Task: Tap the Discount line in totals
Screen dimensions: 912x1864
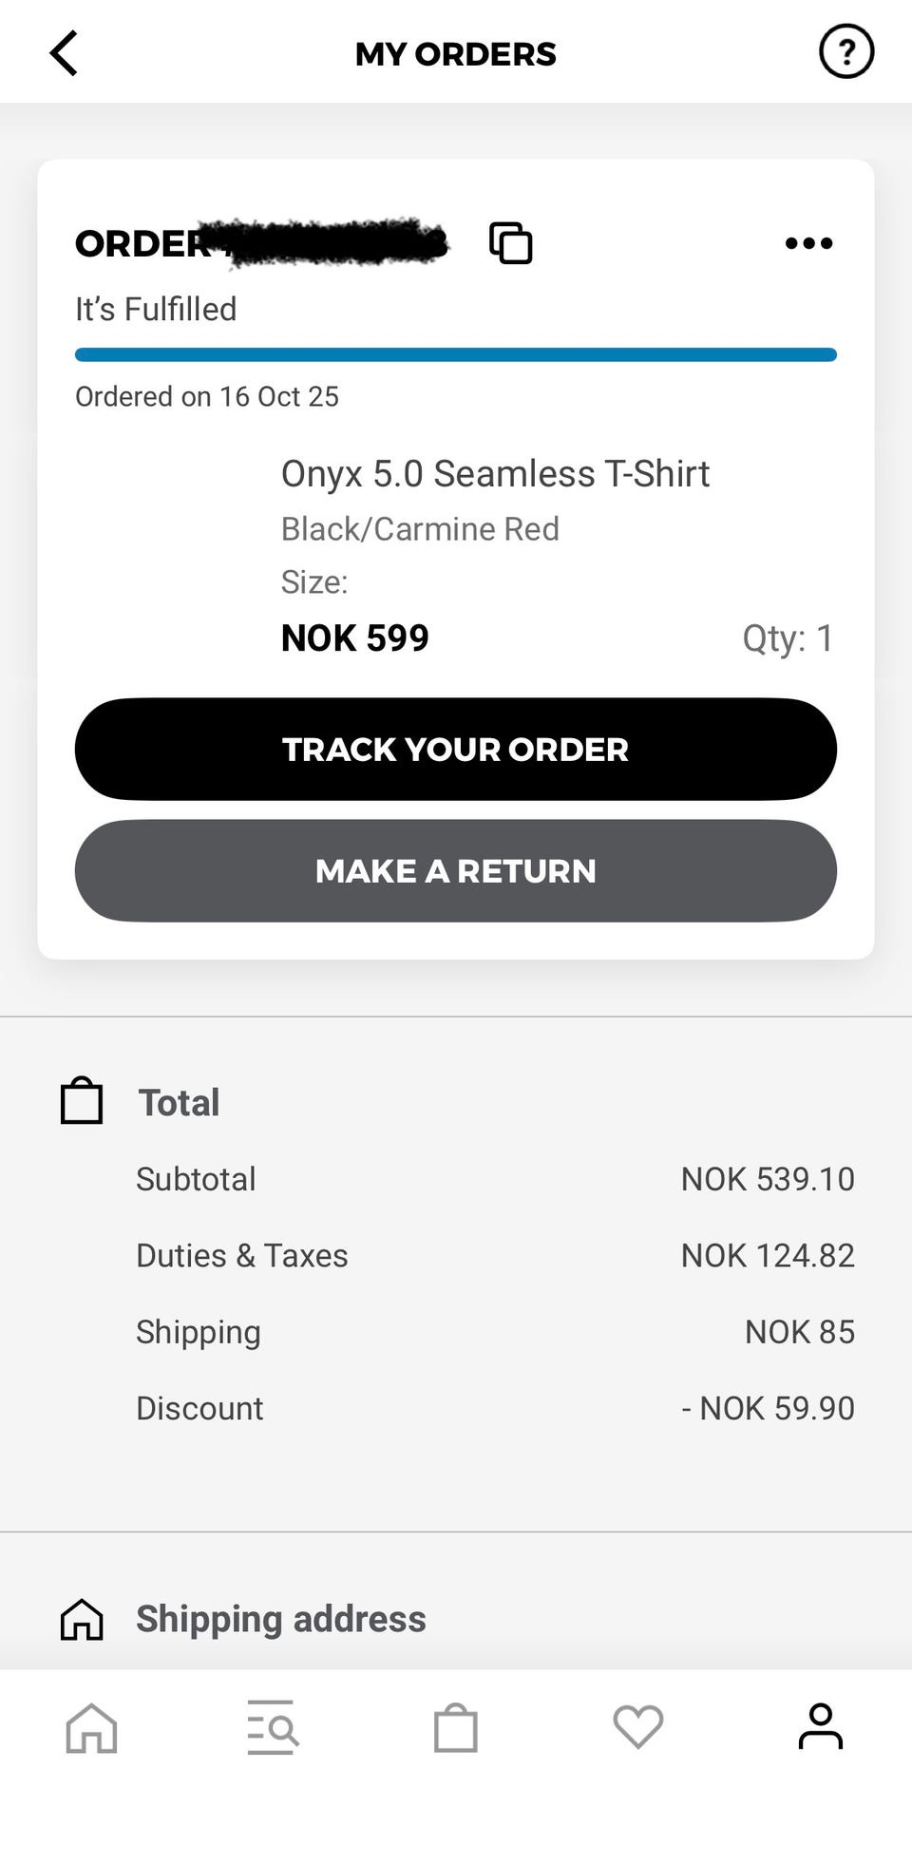Action: click(495, 1408)
